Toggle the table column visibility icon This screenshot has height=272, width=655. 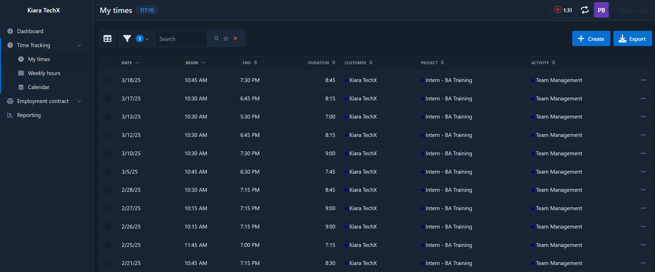(x=107, y=39)
